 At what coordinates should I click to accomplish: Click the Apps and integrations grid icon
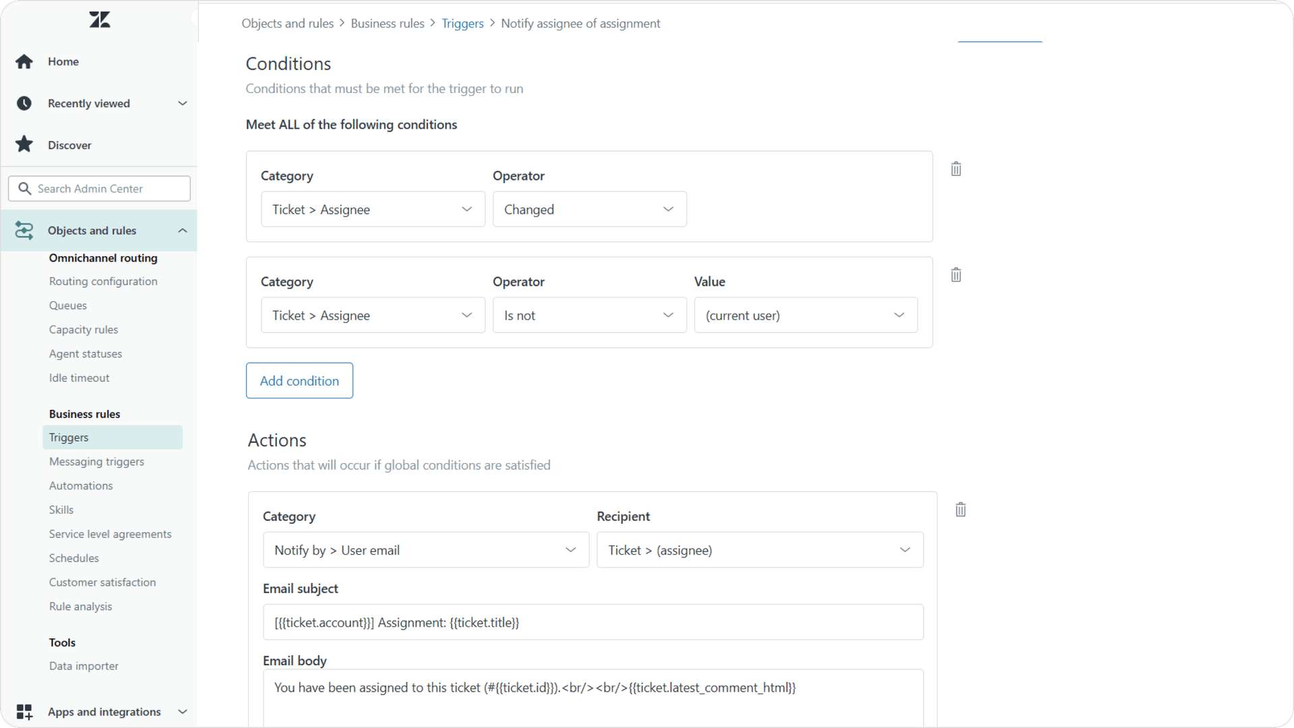click(x=24, y=712)
